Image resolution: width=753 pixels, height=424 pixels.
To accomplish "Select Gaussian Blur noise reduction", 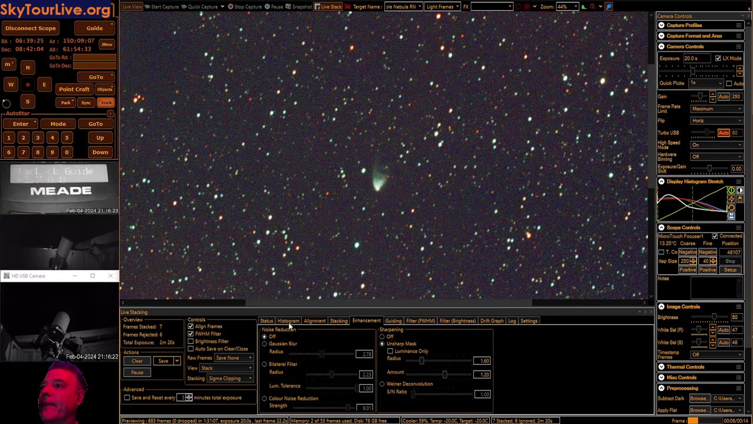I will (265, 343).
